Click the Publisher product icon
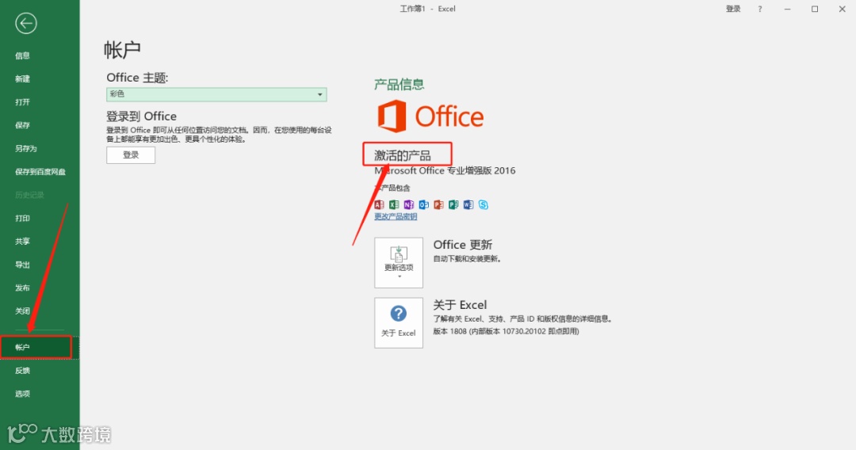 [453, 204]
